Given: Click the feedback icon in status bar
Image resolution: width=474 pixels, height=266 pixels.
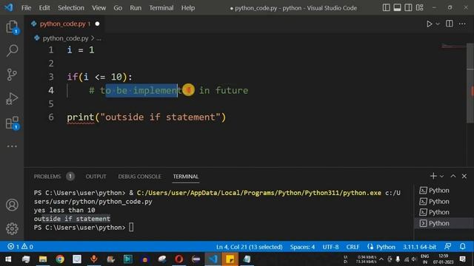Looking at the screenshot, I should tap(447, 246).
